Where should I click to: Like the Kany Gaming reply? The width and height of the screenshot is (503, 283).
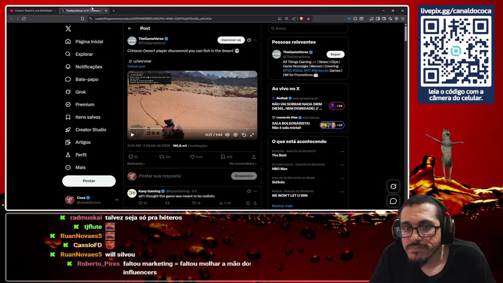pos(196,203)
